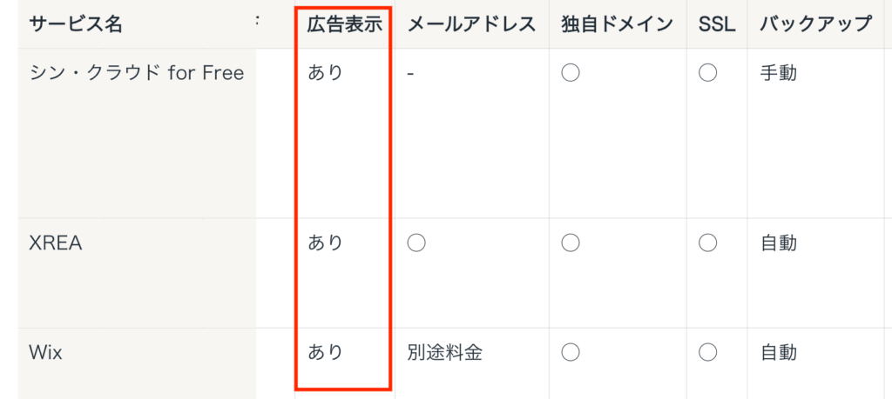Click the 独自ドメイン circle in the XREA row
The image size is (892, 399).
pos(571,243)
